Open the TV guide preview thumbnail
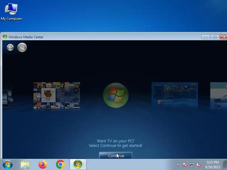Viewport: 227px width, 170px height. [x=175, y=95]
